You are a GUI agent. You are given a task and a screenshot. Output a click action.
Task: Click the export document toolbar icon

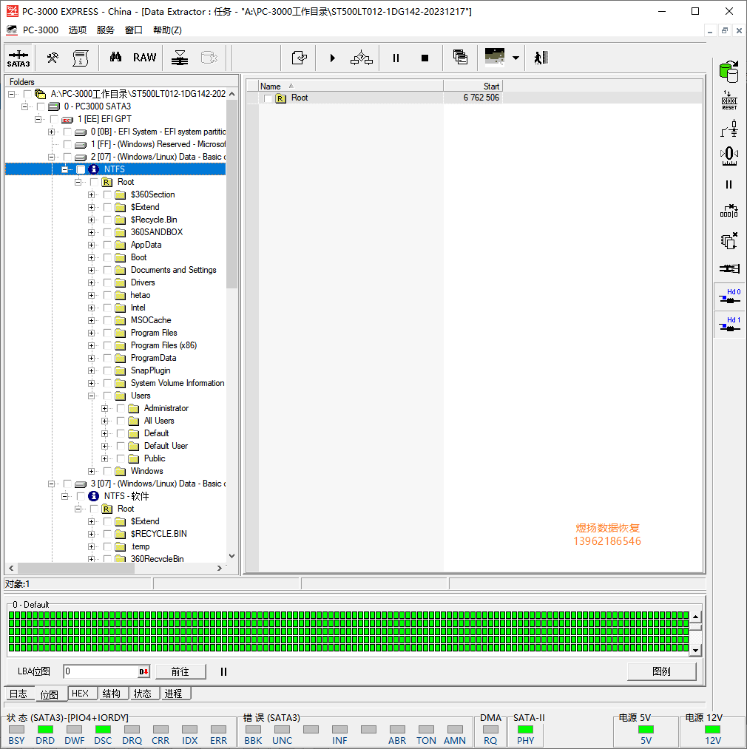coord(300,58)
